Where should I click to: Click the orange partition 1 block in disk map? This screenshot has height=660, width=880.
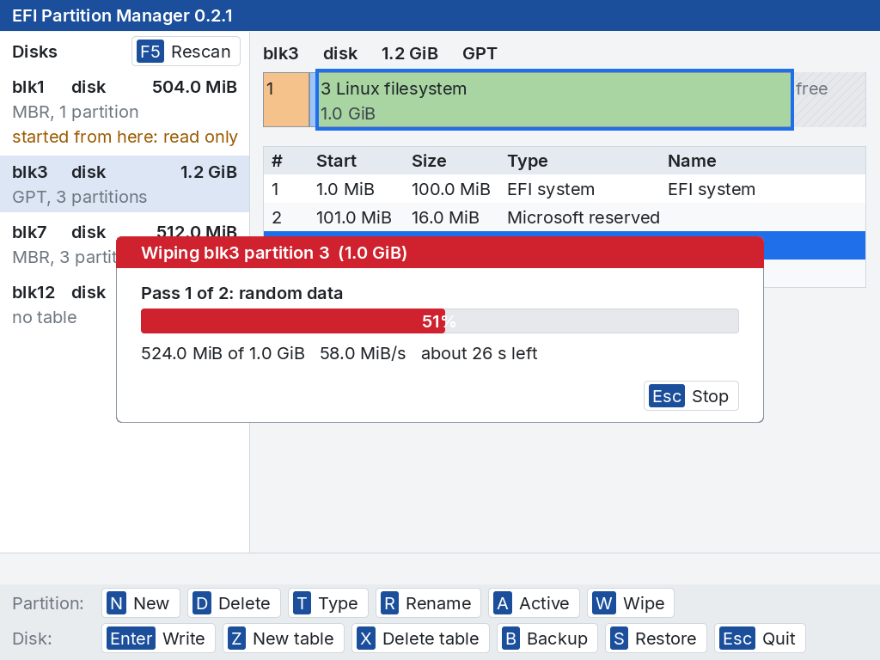click(286, 100)
